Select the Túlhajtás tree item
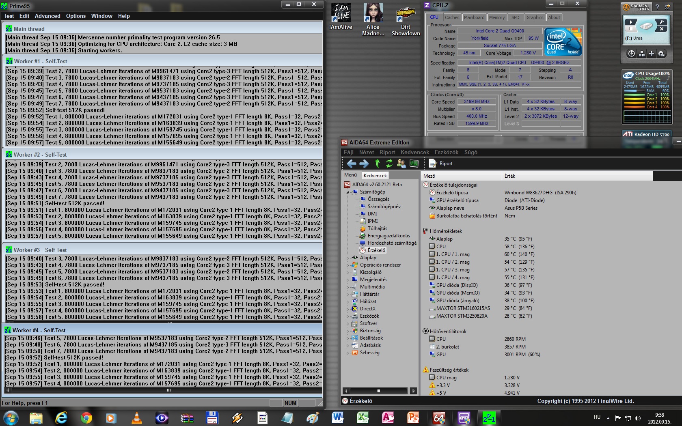 377,228
